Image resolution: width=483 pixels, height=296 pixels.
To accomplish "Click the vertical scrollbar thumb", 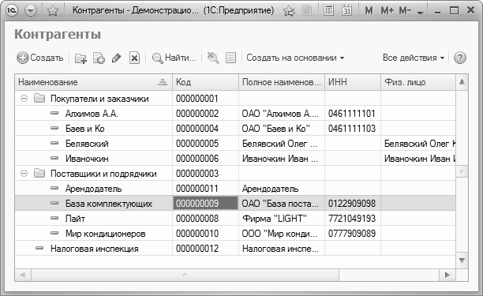I will coord(462,171).
